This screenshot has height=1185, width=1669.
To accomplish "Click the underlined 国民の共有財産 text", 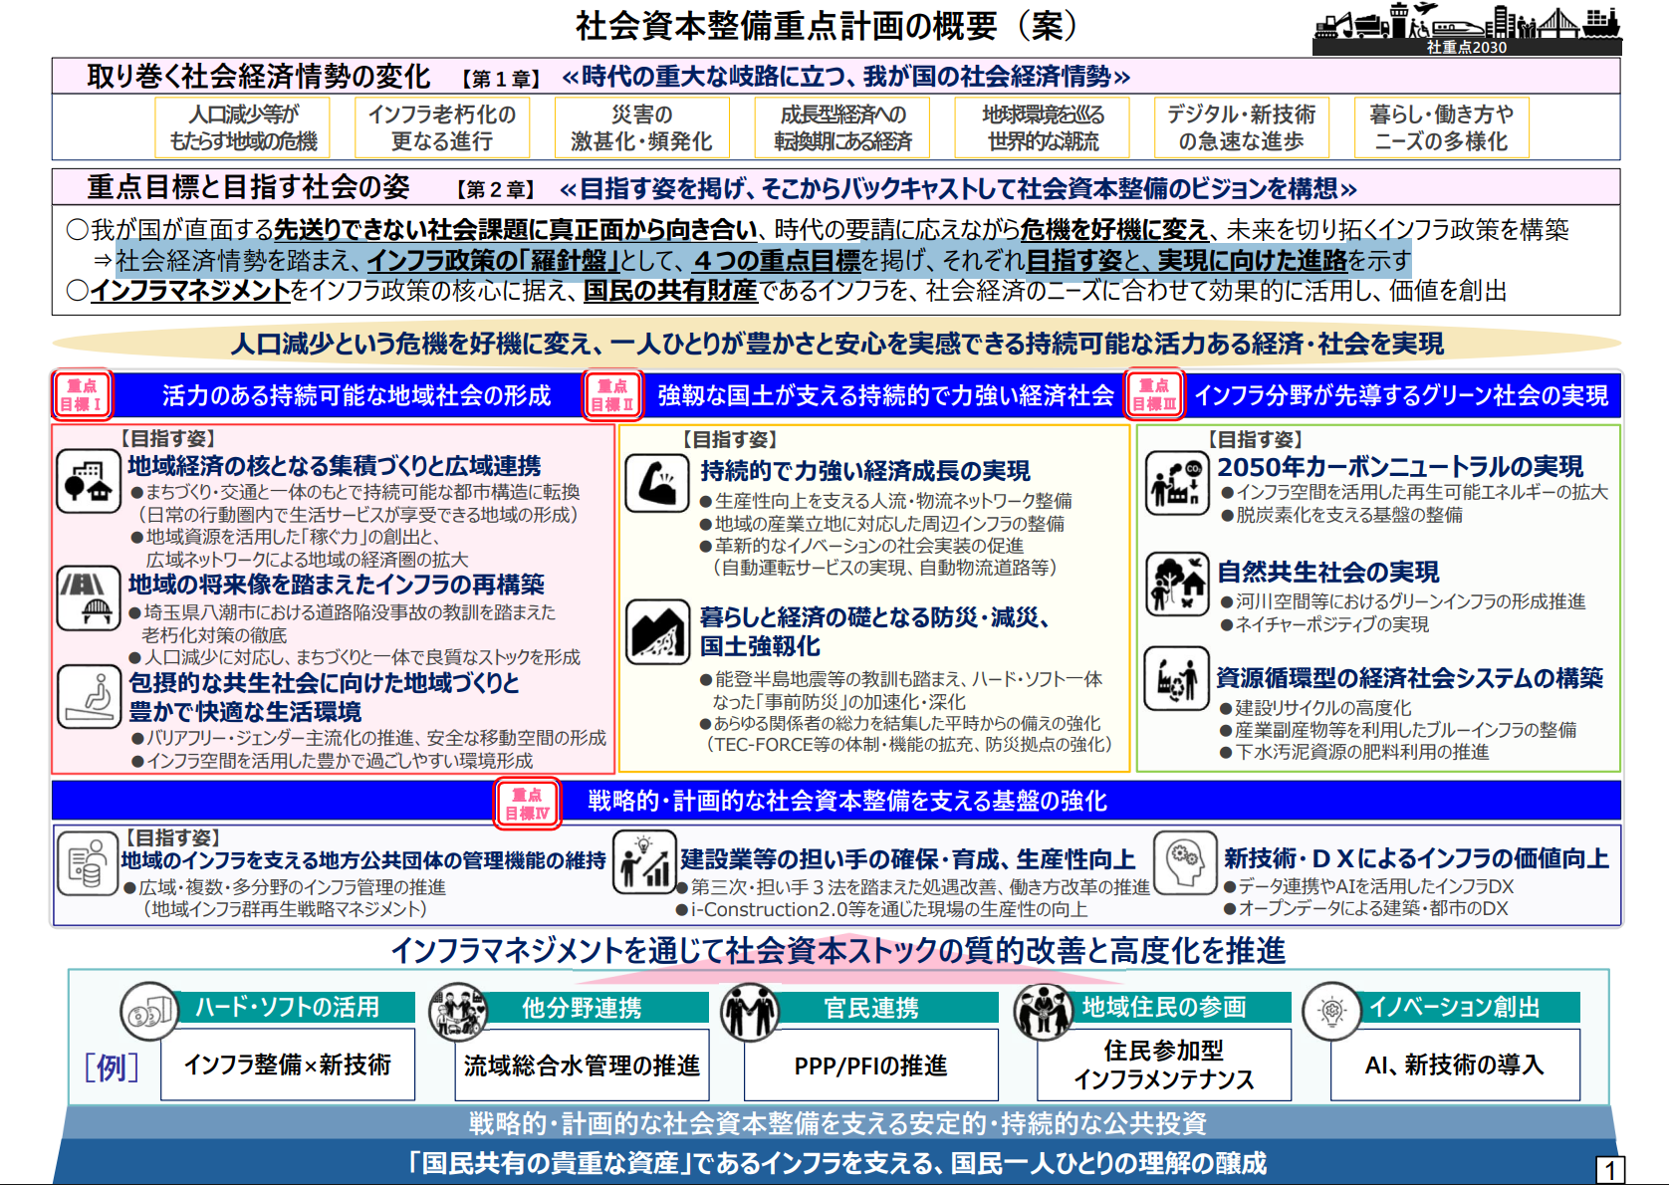I will 670,291.
